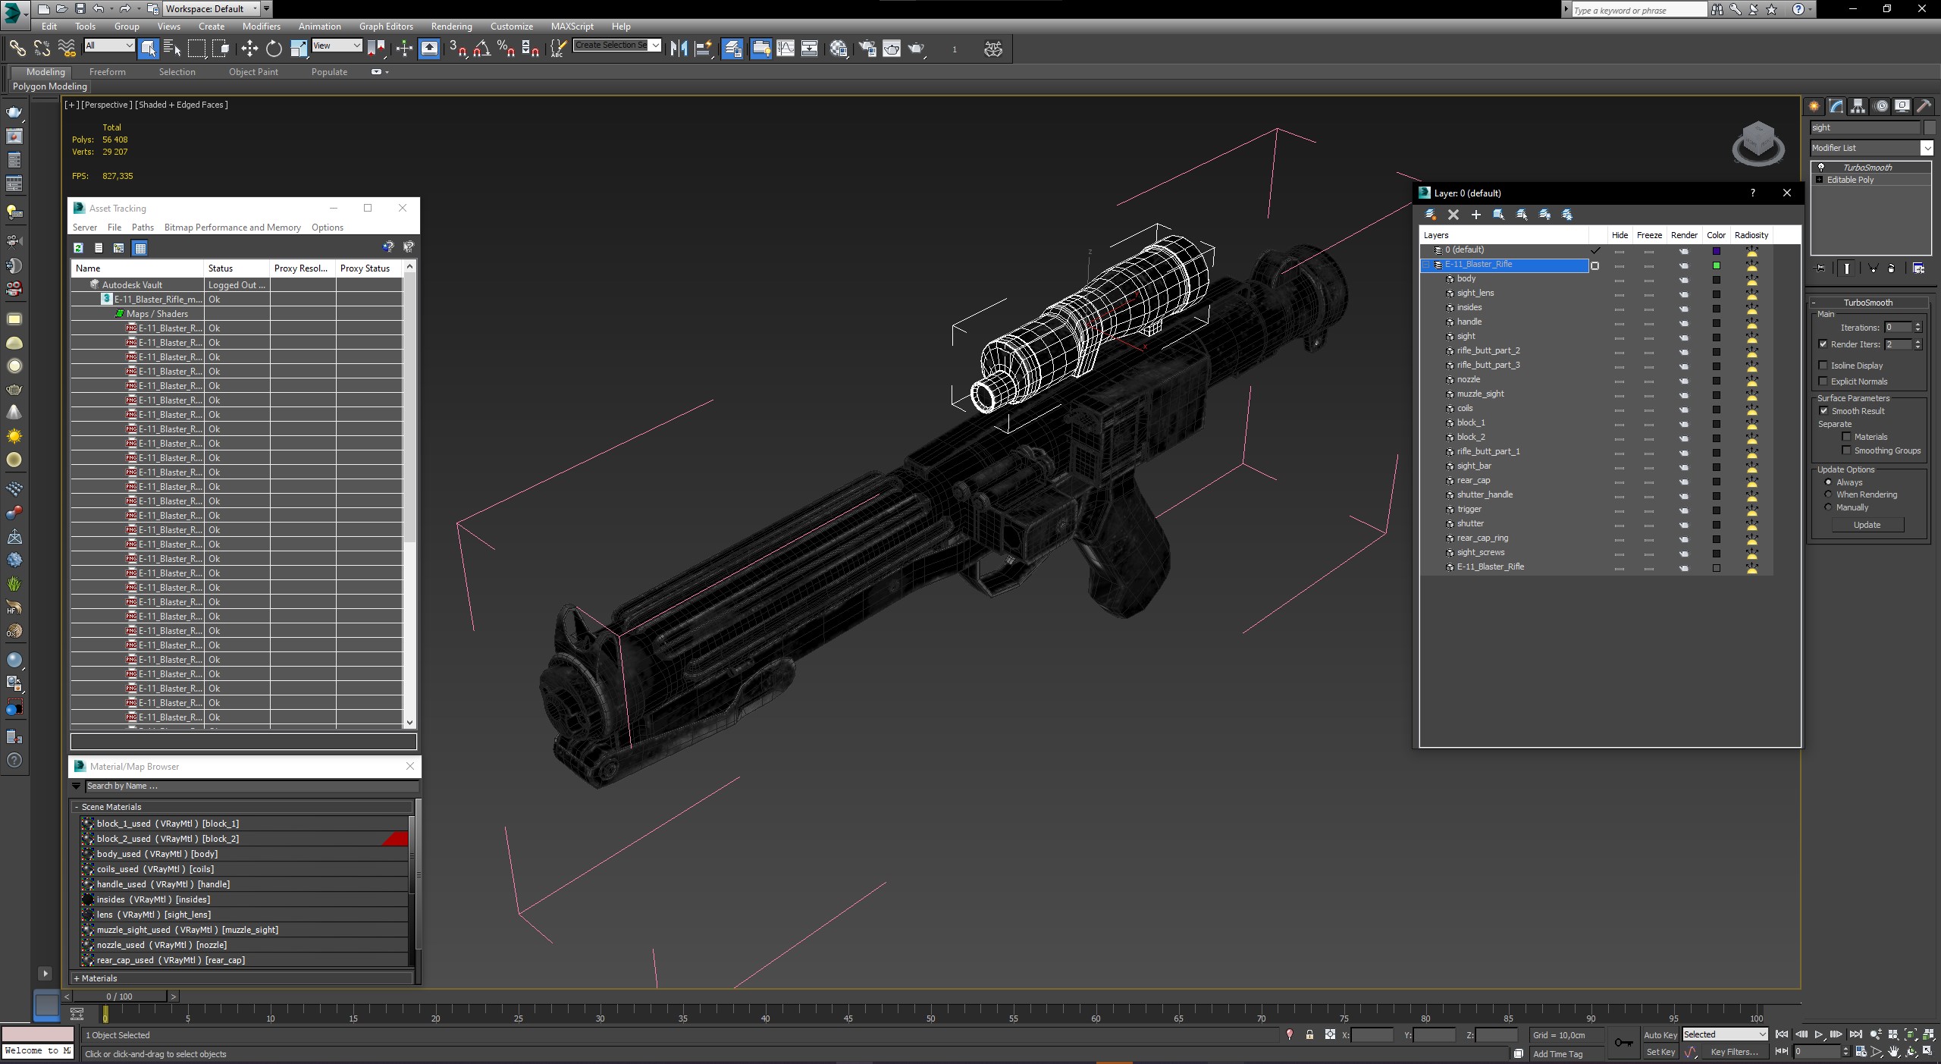
Task: Choose the Select and Move tool
Action: (249, 49)
